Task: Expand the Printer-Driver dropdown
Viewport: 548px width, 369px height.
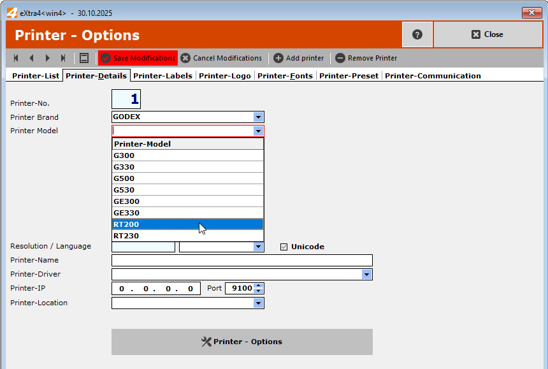Action: click(367, 274)
